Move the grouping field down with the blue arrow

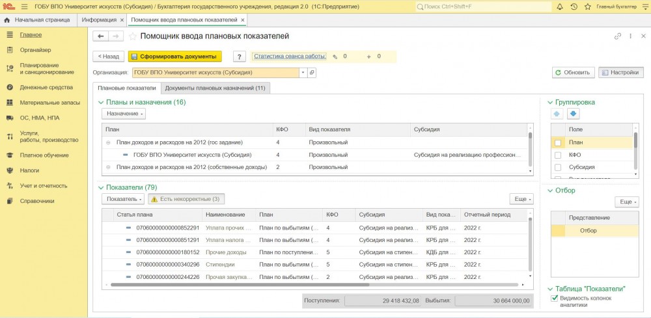click(574, 114)
